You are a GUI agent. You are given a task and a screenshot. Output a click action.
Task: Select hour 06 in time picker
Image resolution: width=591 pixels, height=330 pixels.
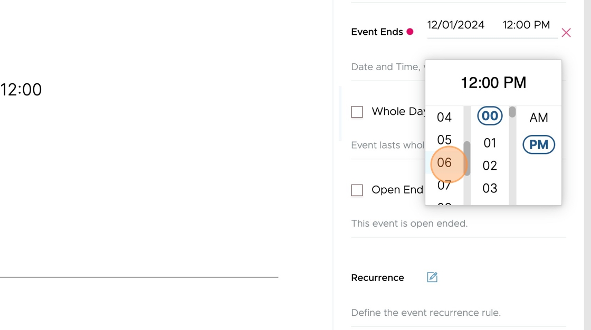point(444,163)
